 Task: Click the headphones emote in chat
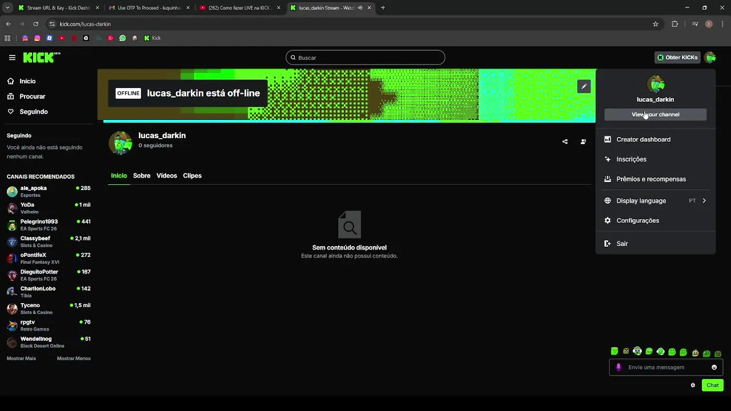pyautogui.click(x=637, y=352)
